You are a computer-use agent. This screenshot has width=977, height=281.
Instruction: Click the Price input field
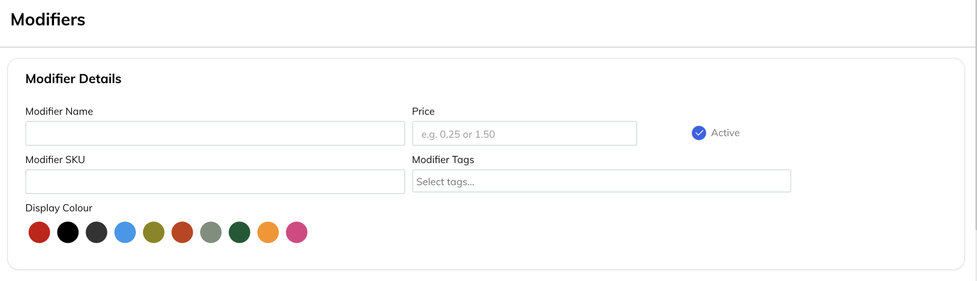pyautogui.click(x=524, y=134)
